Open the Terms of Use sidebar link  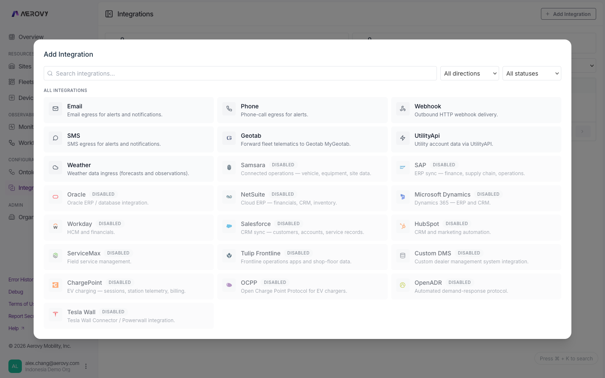(21, 304)
